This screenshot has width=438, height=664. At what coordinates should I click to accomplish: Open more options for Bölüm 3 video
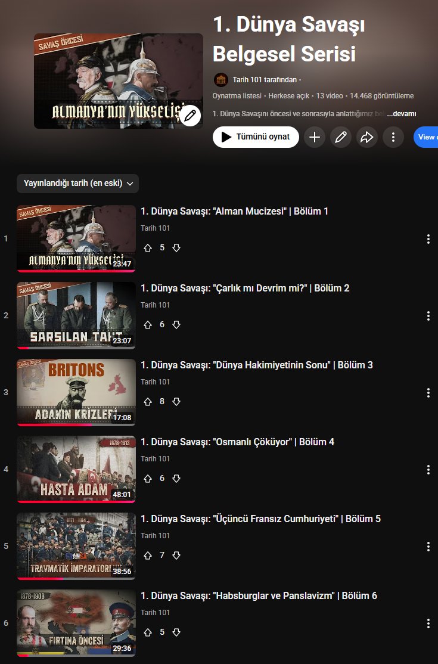[428, 393]
